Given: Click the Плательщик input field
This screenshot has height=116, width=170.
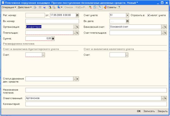Looking at the screenshot, I should pyautogui.click(x=49, y=33).
